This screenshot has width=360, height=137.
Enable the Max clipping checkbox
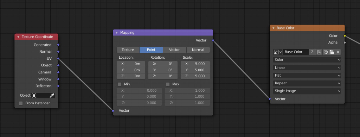pyautogui.click(x=168, y=84)
